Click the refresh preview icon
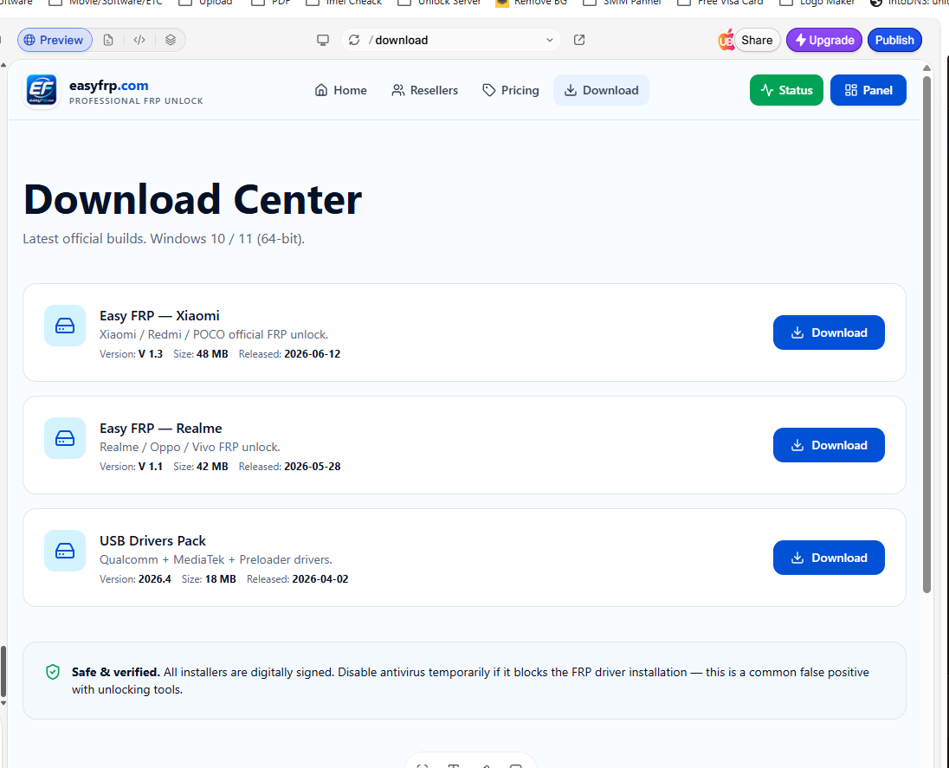The image size is (949, 768). pos(354,40)
